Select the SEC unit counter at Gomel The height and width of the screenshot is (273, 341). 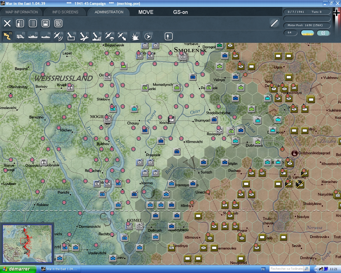coord(140,226)
